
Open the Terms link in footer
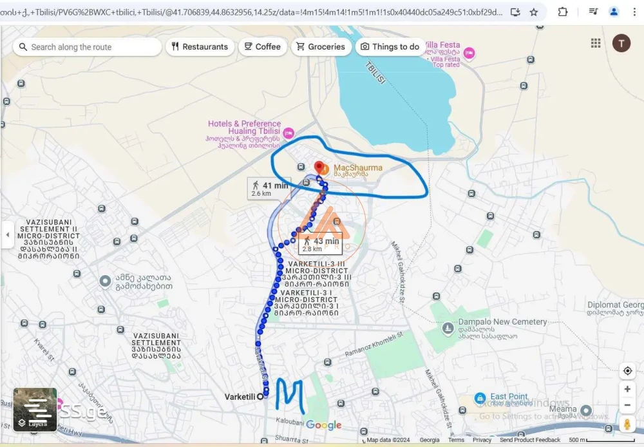click(x=456, y=441)
